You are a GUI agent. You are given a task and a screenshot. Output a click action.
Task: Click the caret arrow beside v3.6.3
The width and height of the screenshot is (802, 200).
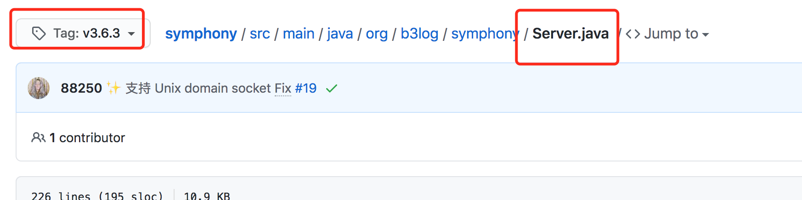click(x=131, y=34)
